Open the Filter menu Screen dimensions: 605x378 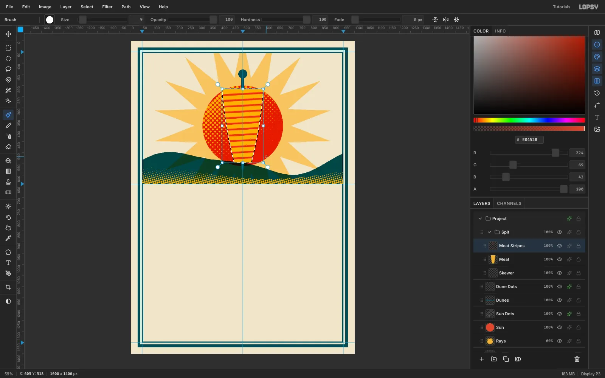[x=107, y=7]
